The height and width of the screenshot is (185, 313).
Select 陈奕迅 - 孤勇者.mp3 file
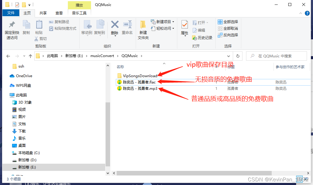click(x=137, y=88)
